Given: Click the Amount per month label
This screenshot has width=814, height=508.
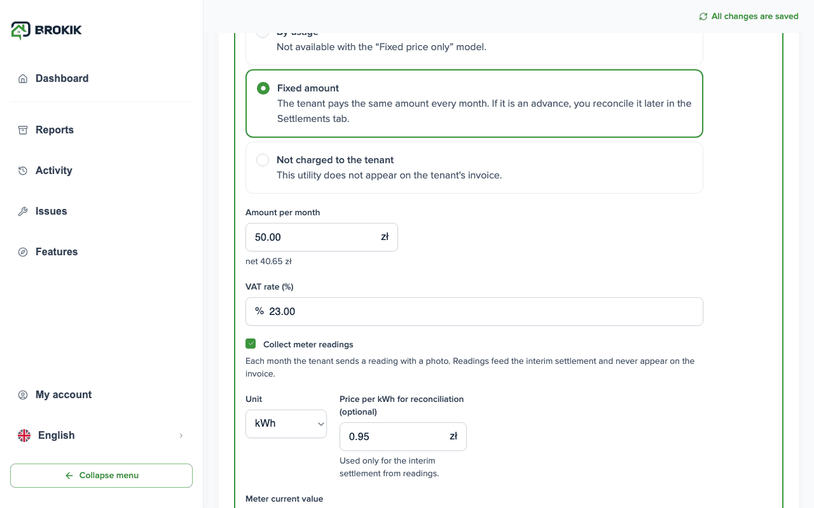Looking at the screenshot, I should 283,213.
